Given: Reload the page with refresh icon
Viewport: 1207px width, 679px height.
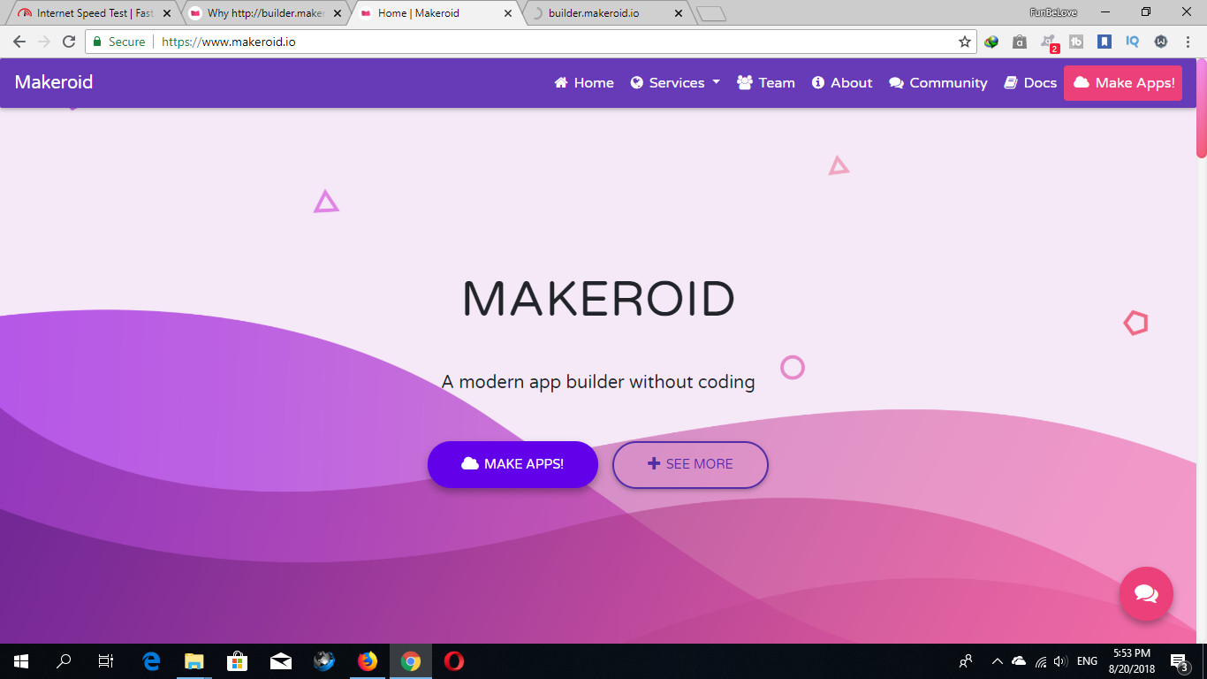Looking at the screenshot, I should 69,42.
